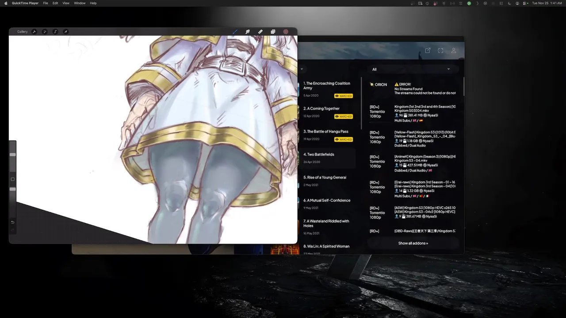Expand the season dropdown arrow above the episodes
Screen dimensions: 566x318
(x=302, y=69)
